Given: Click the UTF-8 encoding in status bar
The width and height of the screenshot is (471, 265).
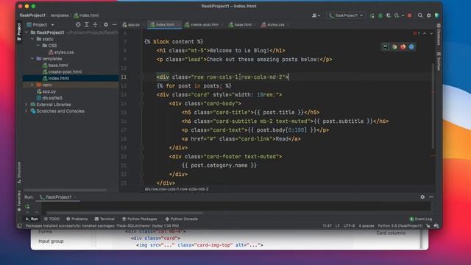Looking at the screenshot, I should coord(349,226).
